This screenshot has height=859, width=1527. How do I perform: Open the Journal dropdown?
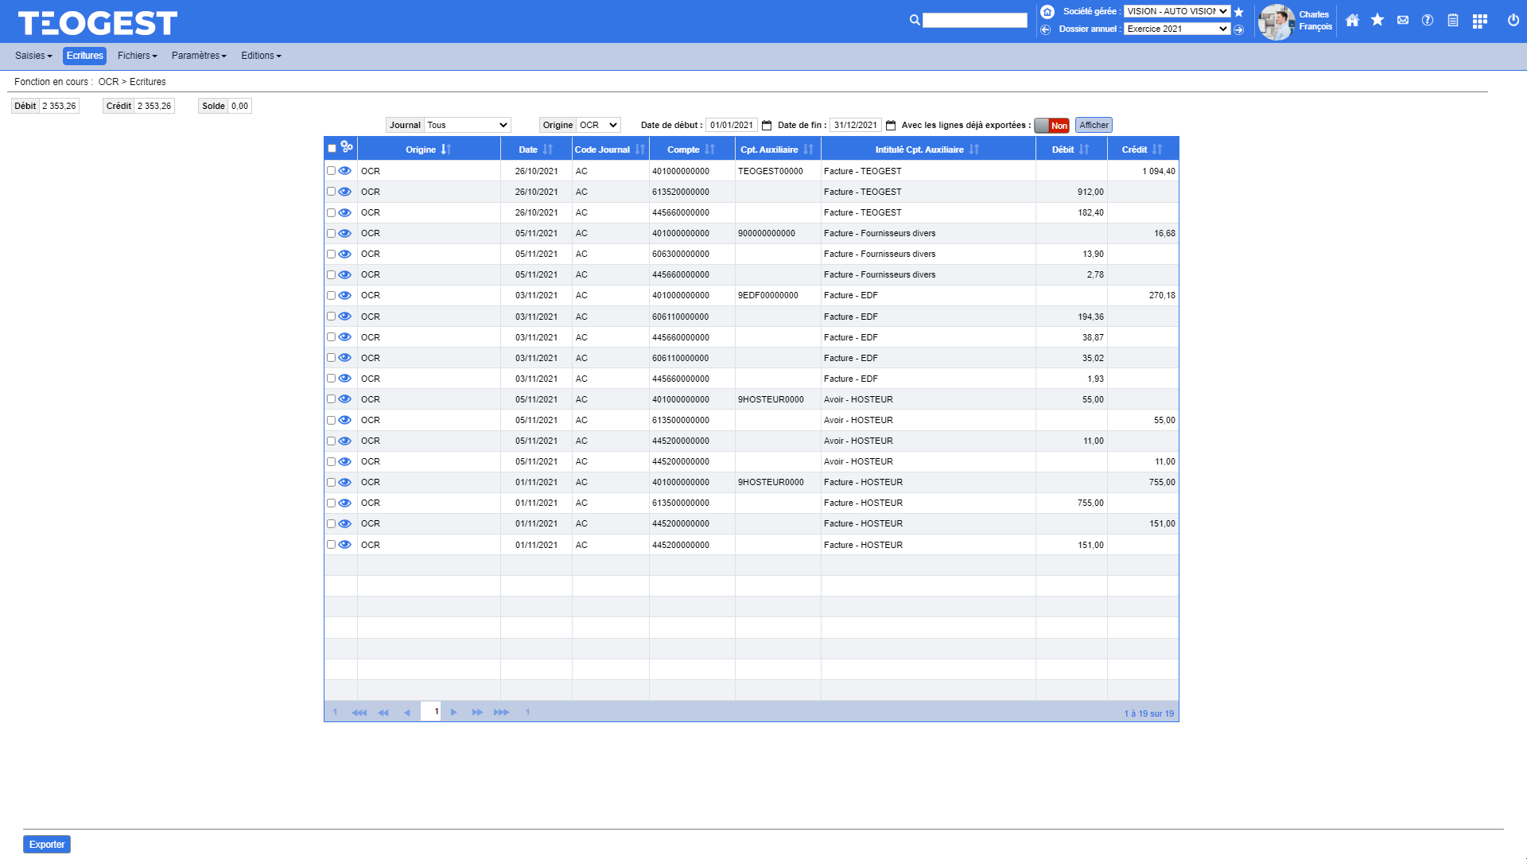tap(467, 125)
